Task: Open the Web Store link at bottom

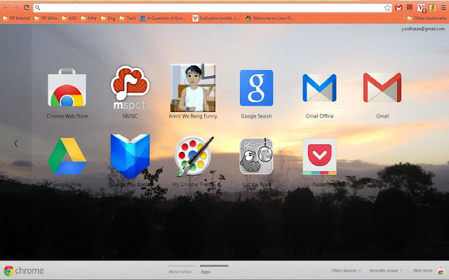Action: pyautogui.click(x=423, y=271)
